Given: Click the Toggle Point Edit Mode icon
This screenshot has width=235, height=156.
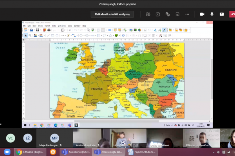Looking at the screenshot, I should 161,35.
